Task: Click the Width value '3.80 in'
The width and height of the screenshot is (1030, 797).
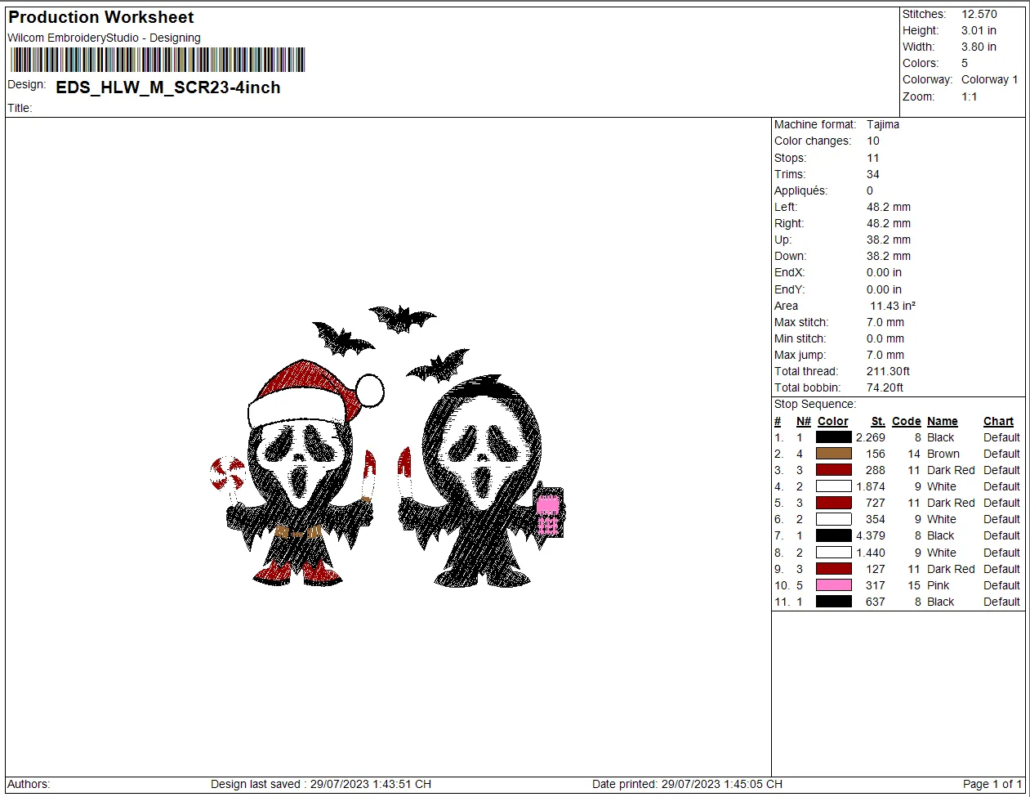Action: 979,47
